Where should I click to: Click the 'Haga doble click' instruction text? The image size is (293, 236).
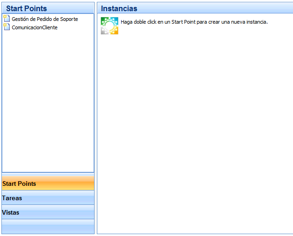tap(194, 22)
